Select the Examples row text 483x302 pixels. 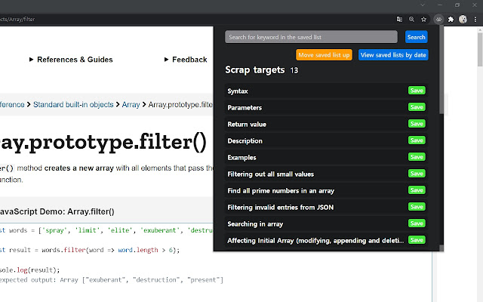coord(241,158)
